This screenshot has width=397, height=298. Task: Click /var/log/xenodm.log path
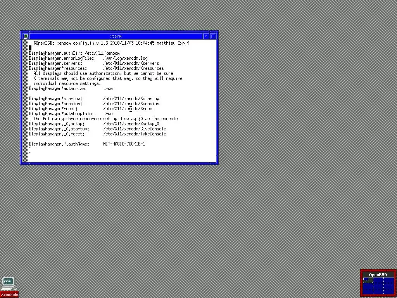coord(125,58)
